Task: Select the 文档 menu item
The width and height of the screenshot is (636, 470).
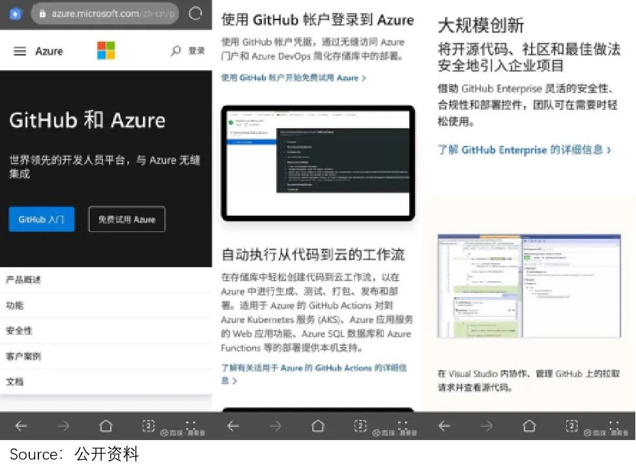Action: [x=106, y=381]
